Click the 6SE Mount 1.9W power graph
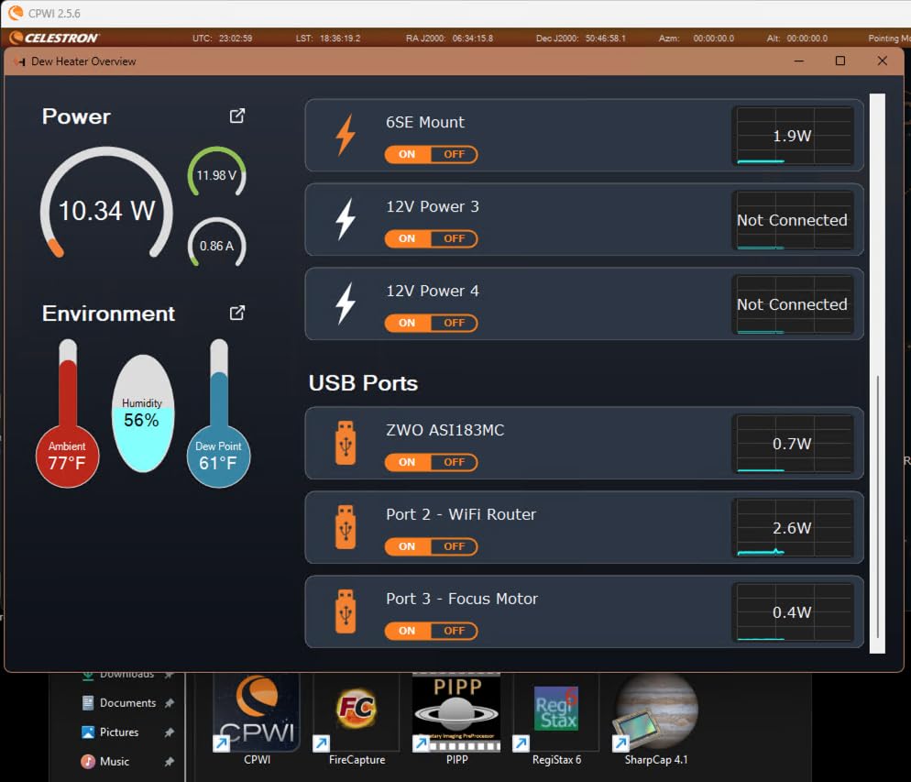 (x=793, y=136)
